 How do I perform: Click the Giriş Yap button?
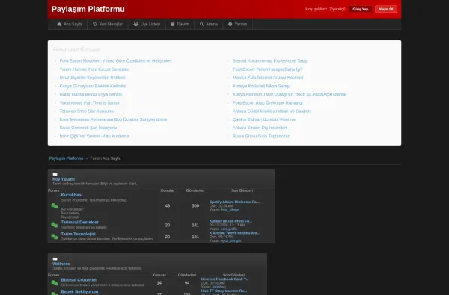coord(361,9)
